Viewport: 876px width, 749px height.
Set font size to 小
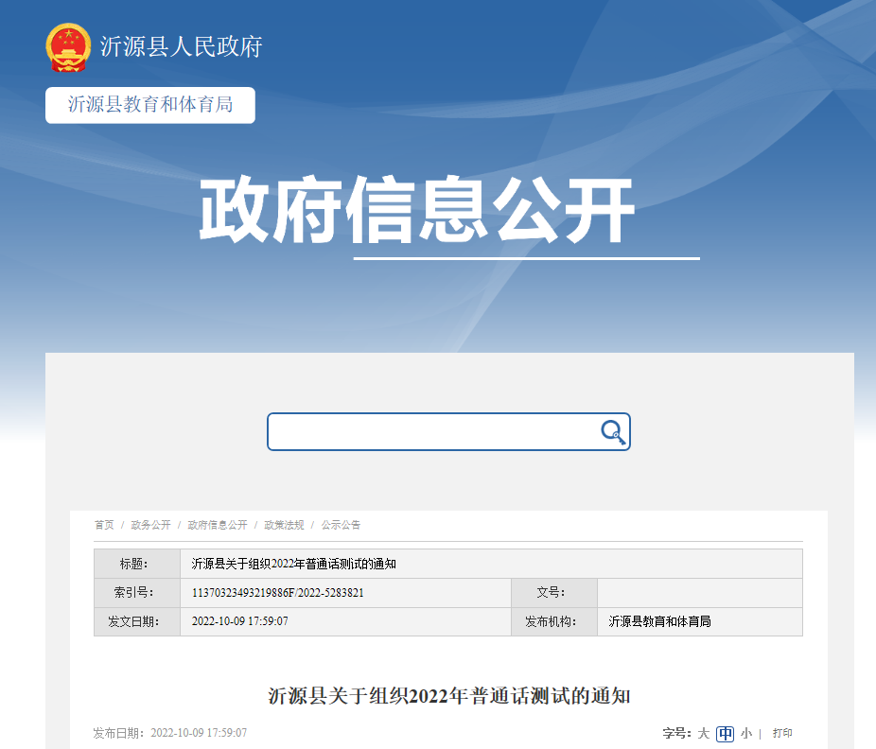click(746, 733)
